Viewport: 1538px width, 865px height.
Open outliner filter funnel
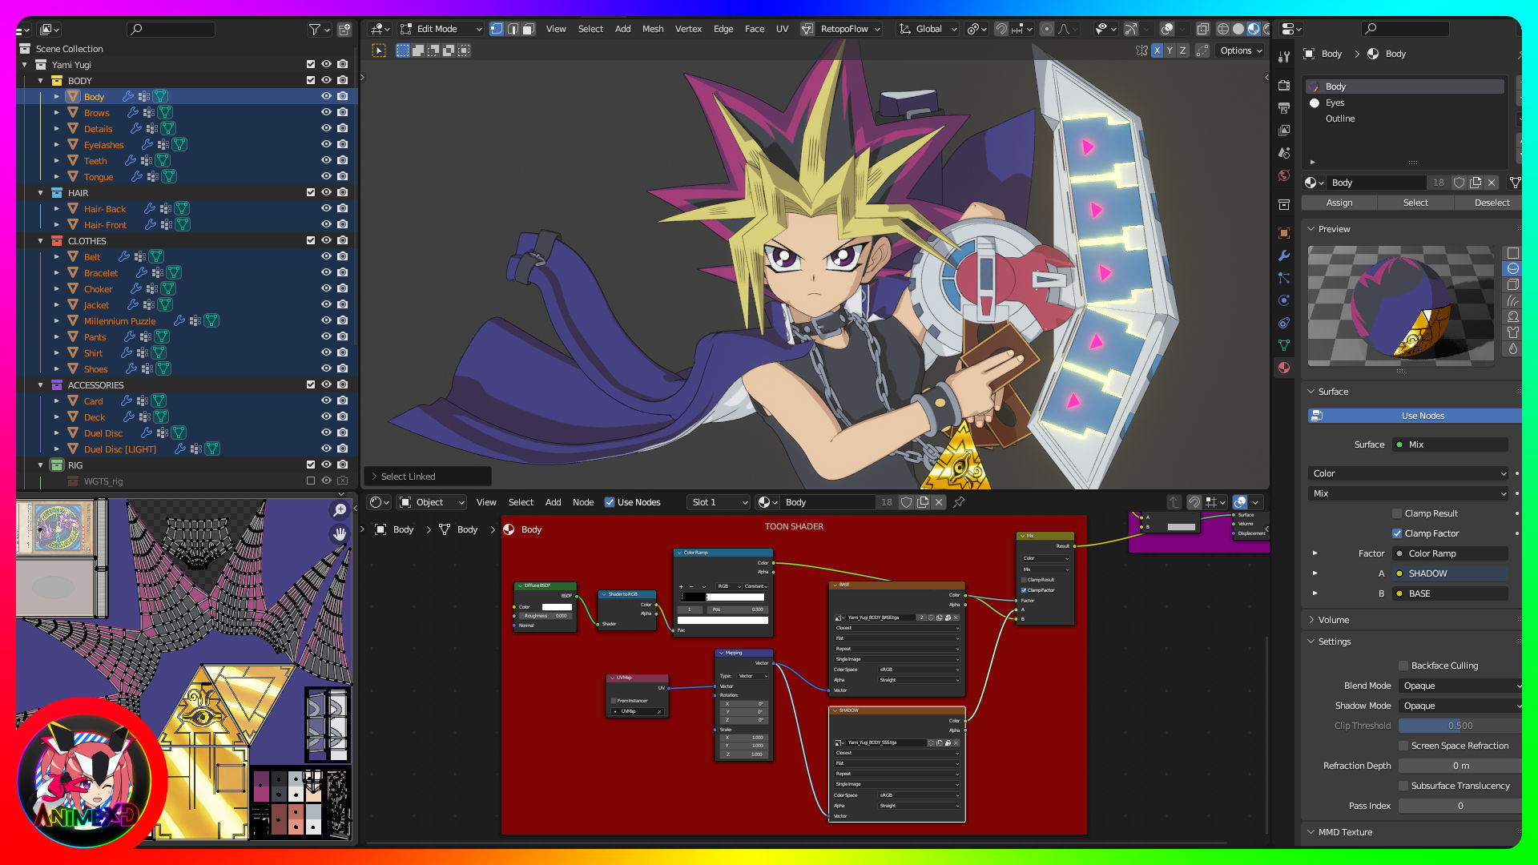319,30
